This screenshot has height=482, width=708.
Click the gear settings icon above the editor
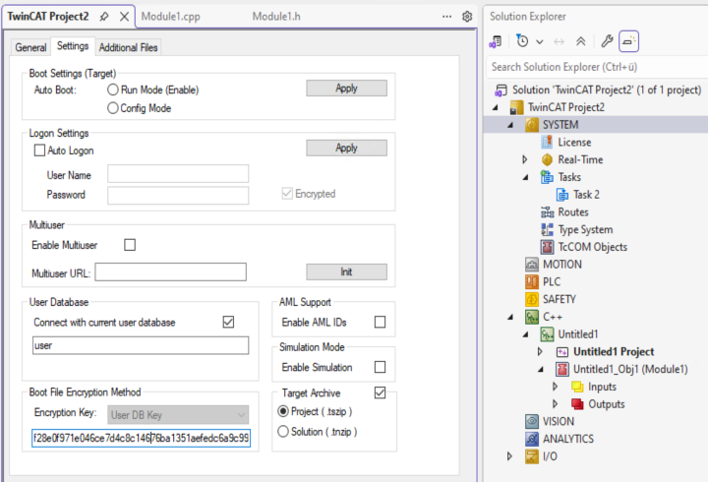click(467, 17)
